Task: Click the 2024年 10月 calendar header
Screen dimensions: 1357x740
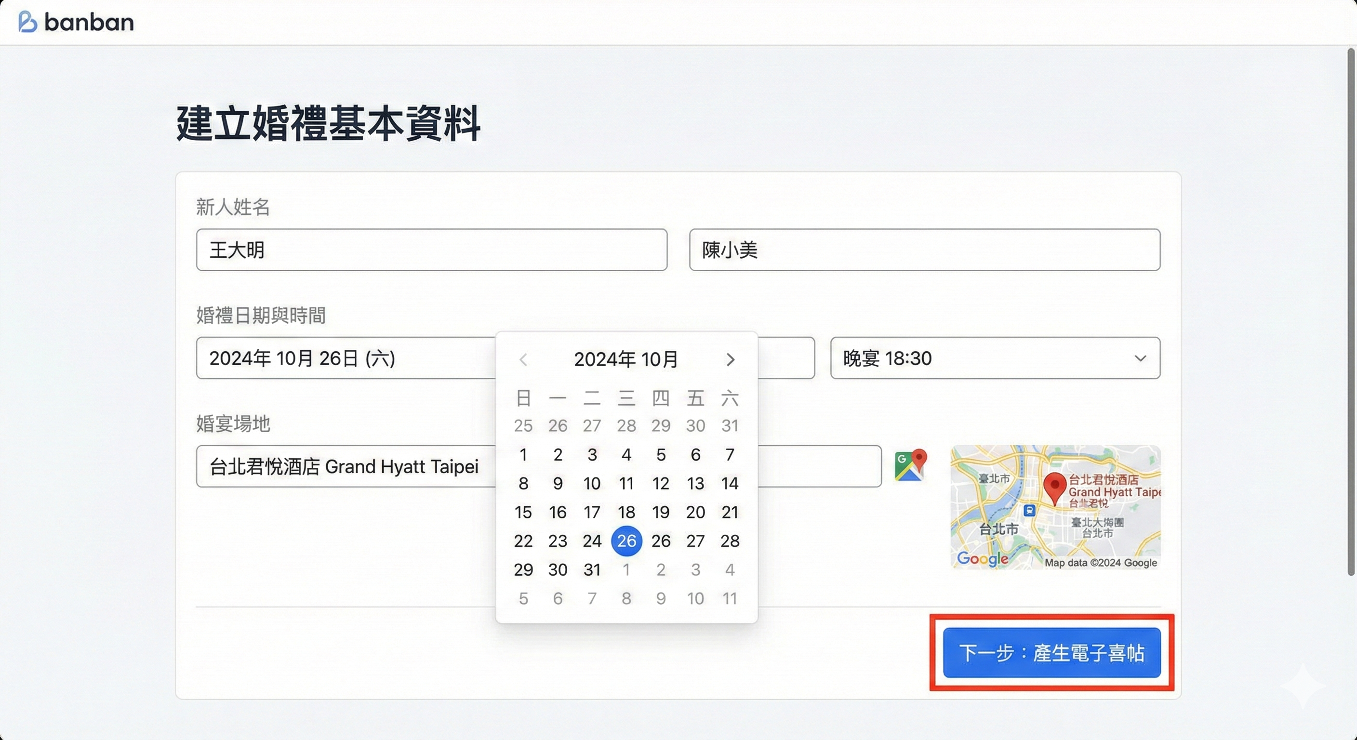Action: (x=626, y=360)
